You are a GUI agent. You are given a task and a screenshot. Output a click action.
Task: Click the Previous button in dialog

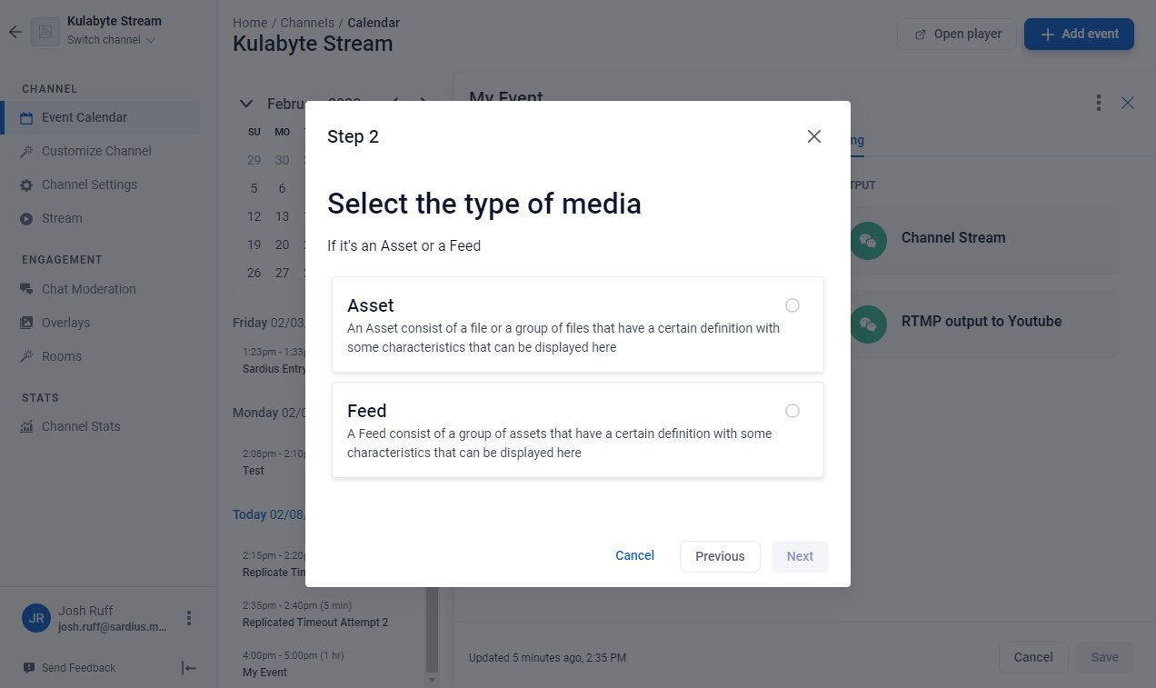point(720,556)
